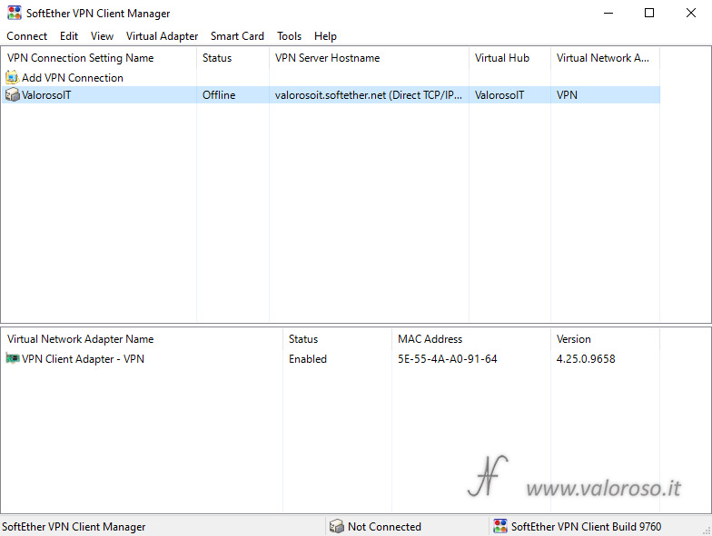The height and width of the screenshot is (536, 712).
Task: Open the Tools menu
Action: pyautogui.click(x=289, y=36)
